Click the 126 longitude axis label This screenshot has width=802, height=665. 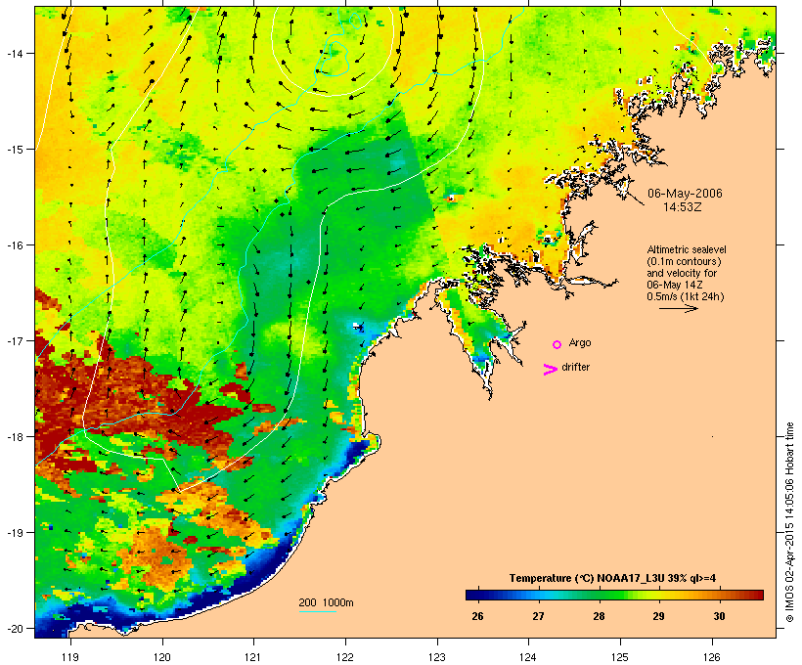(x=712, y=657)
